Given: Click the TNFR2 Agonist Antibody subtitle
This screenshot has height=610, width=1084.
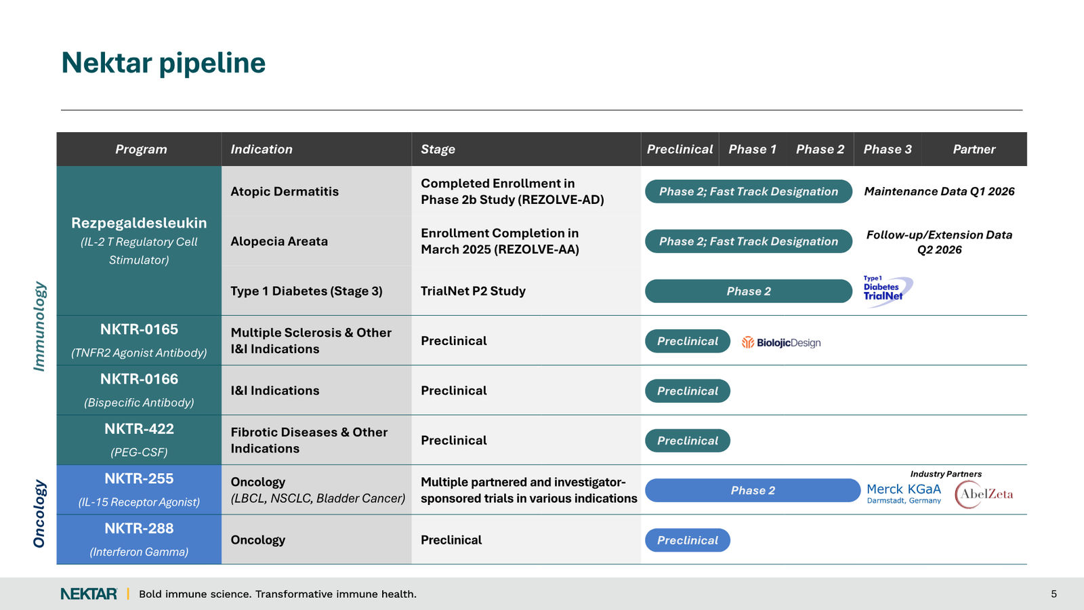Looking at the screenshot, I should point(139,352).
